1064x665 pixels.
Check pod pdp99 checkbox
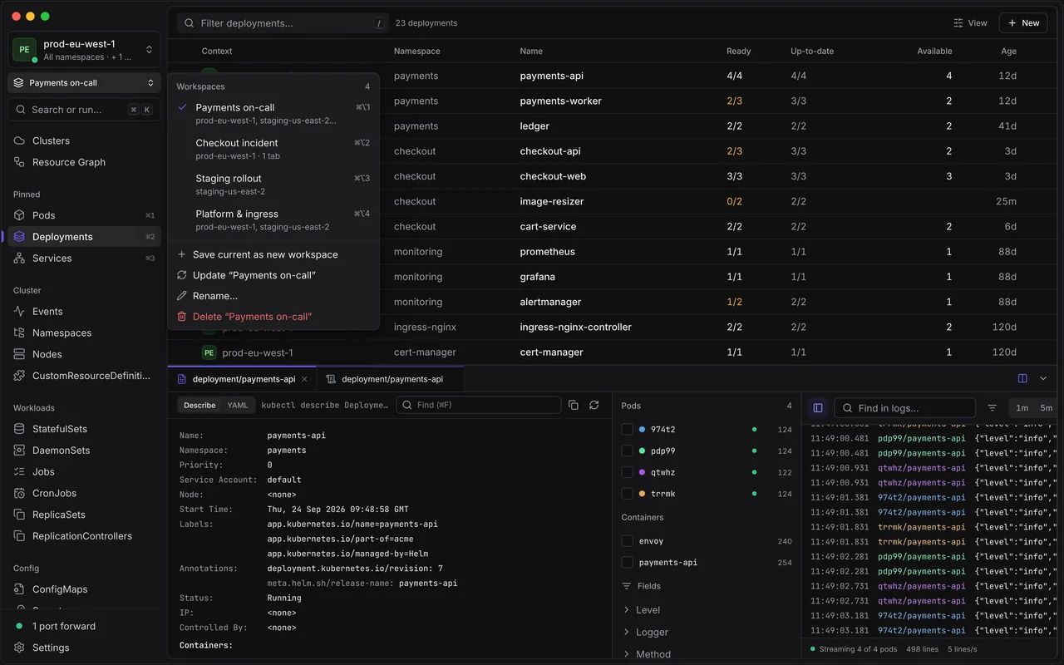pos(628,451)
